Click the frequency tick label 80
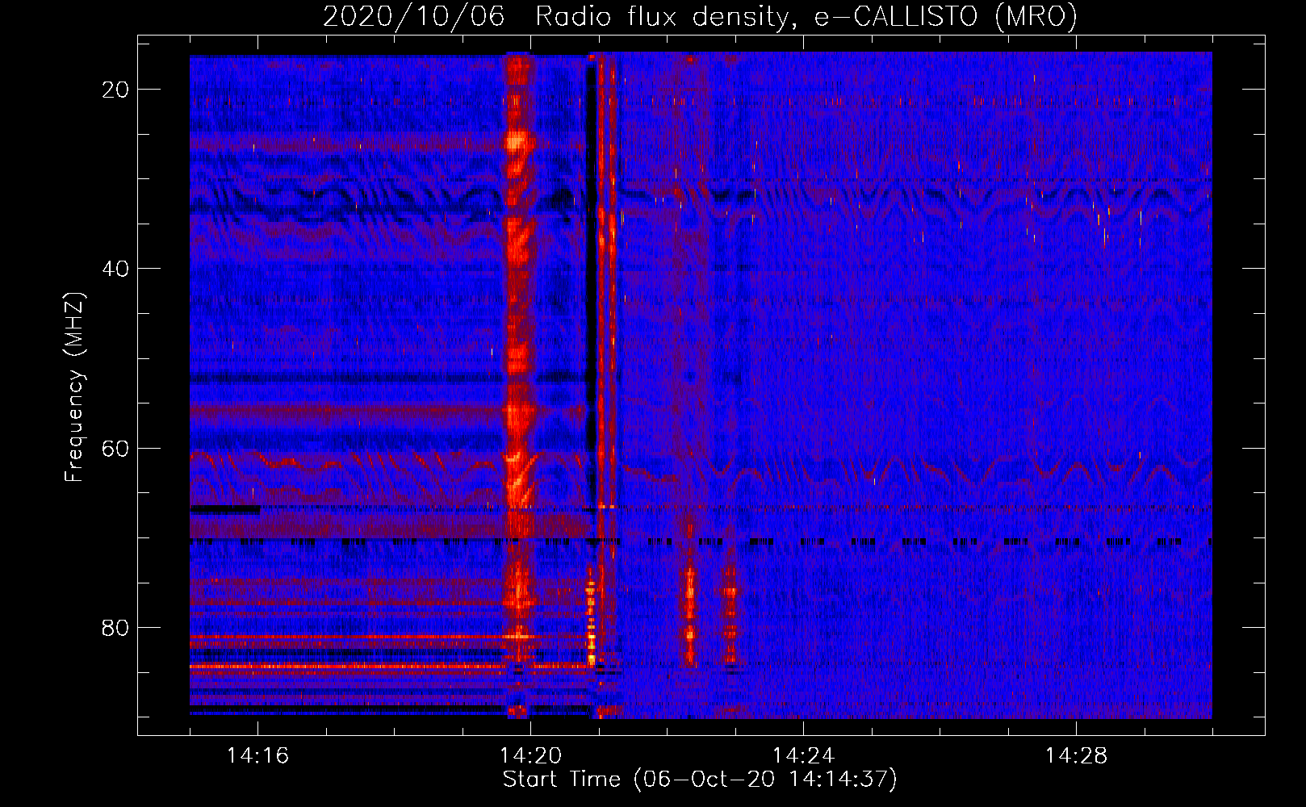The width and height of the screenshot is (1306, 807). (115, 628)
